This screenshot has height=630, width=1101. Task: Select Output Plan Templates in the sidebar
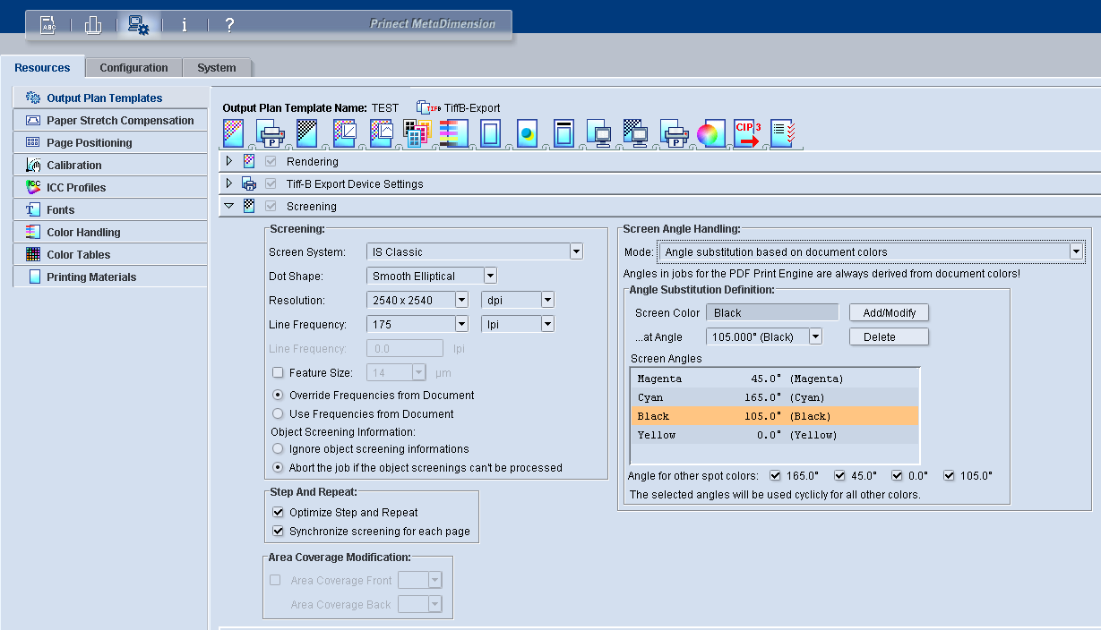coord(110,98)
